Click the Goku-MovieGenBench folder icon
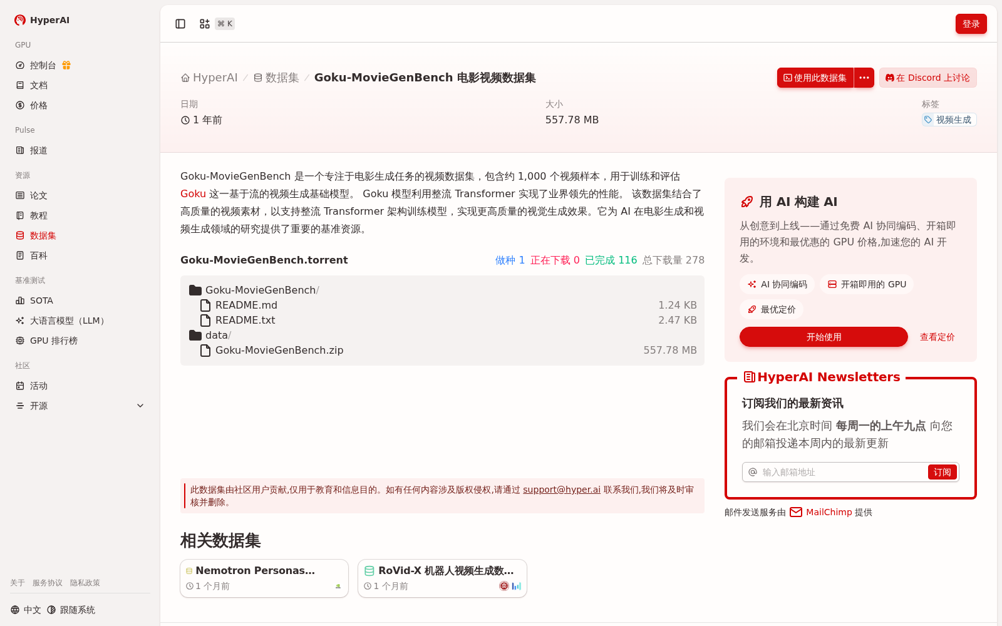 pos(195,290)
